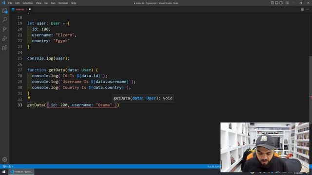Open the Source Control view
The height and width of the screenshot is (175, 312).
tap(4, 29)
